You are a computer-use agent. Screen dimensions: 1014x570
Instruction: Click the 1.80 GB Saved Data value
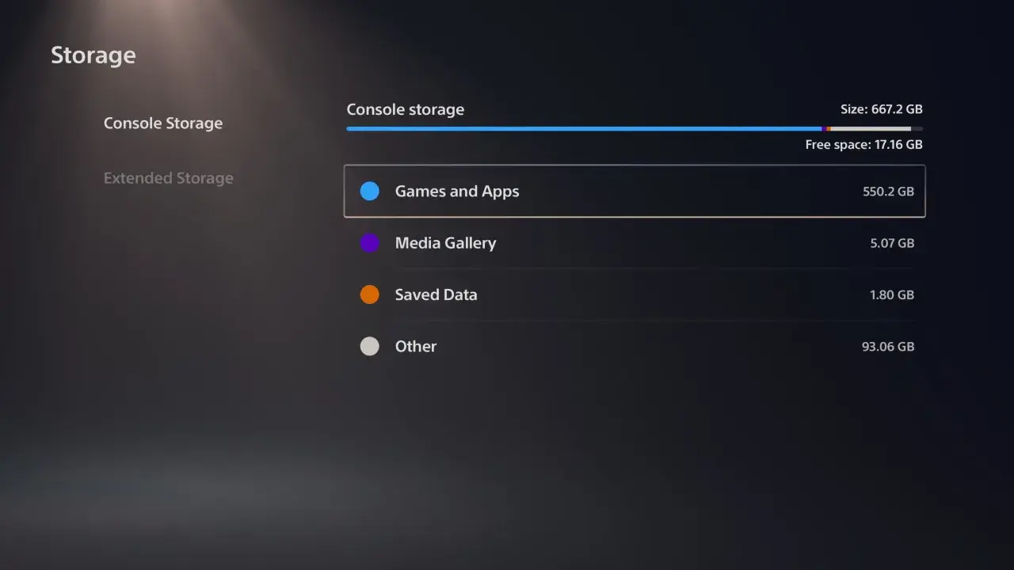(x=892, y=294)
